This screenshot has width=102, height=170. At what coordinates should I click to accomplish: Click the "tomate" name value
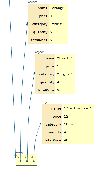65,58
